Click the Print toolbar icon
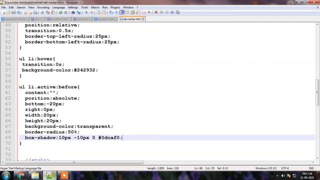The image size is (320, 180). tap(35, 12)
